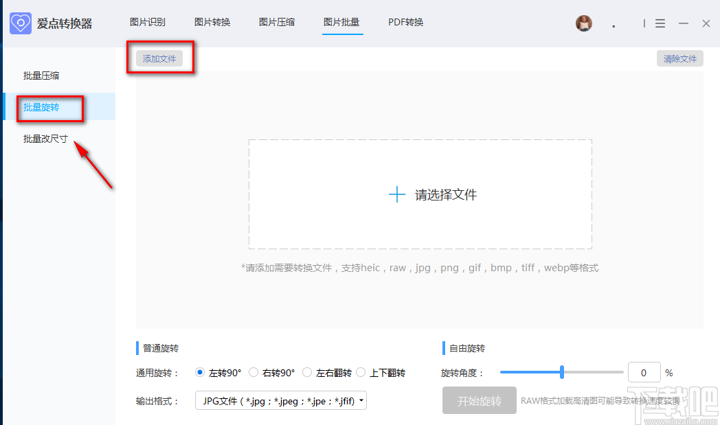Viewport: 720px width, 425px height.
Task: Click the blue plus icon to select files
Action: [396, 194]
